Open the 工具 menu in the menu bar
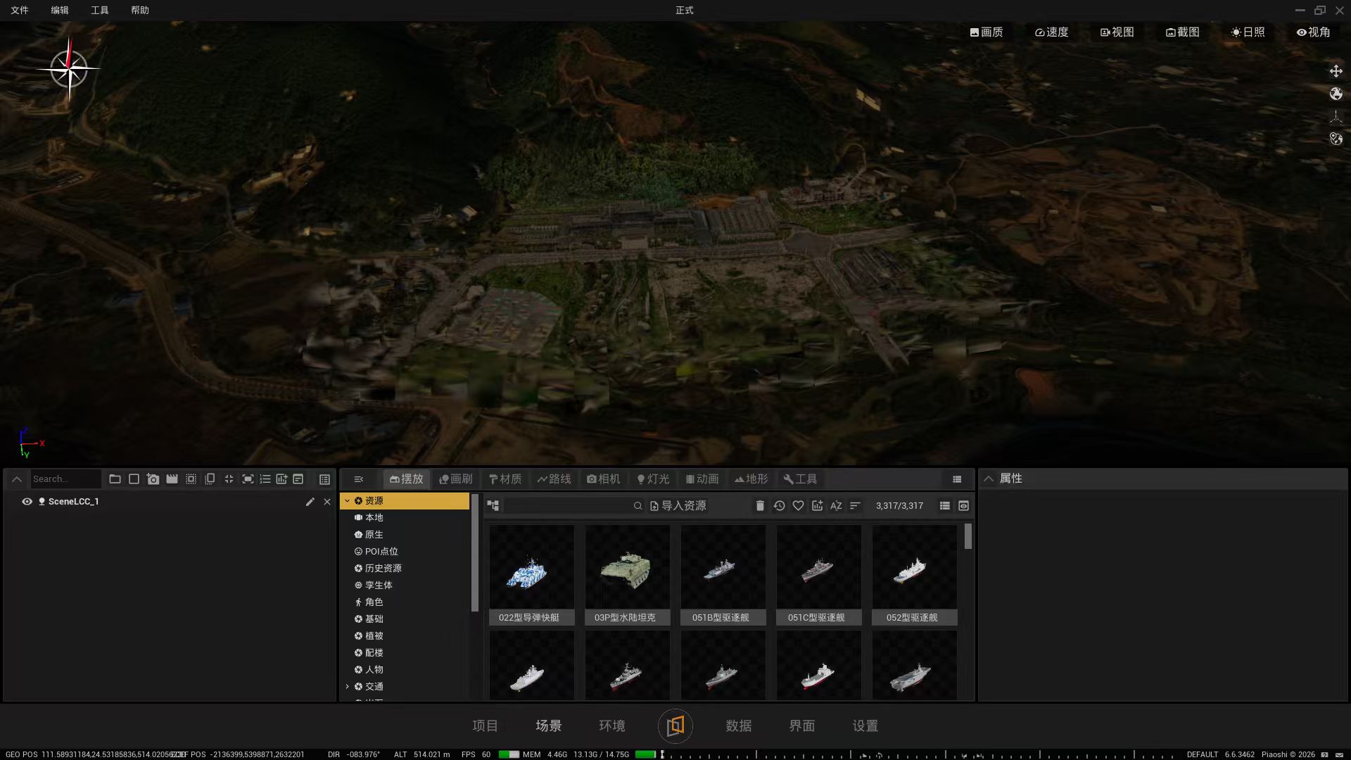This screenshot has width=1351, height=760. pyautogui.click(x=100, y=11)
